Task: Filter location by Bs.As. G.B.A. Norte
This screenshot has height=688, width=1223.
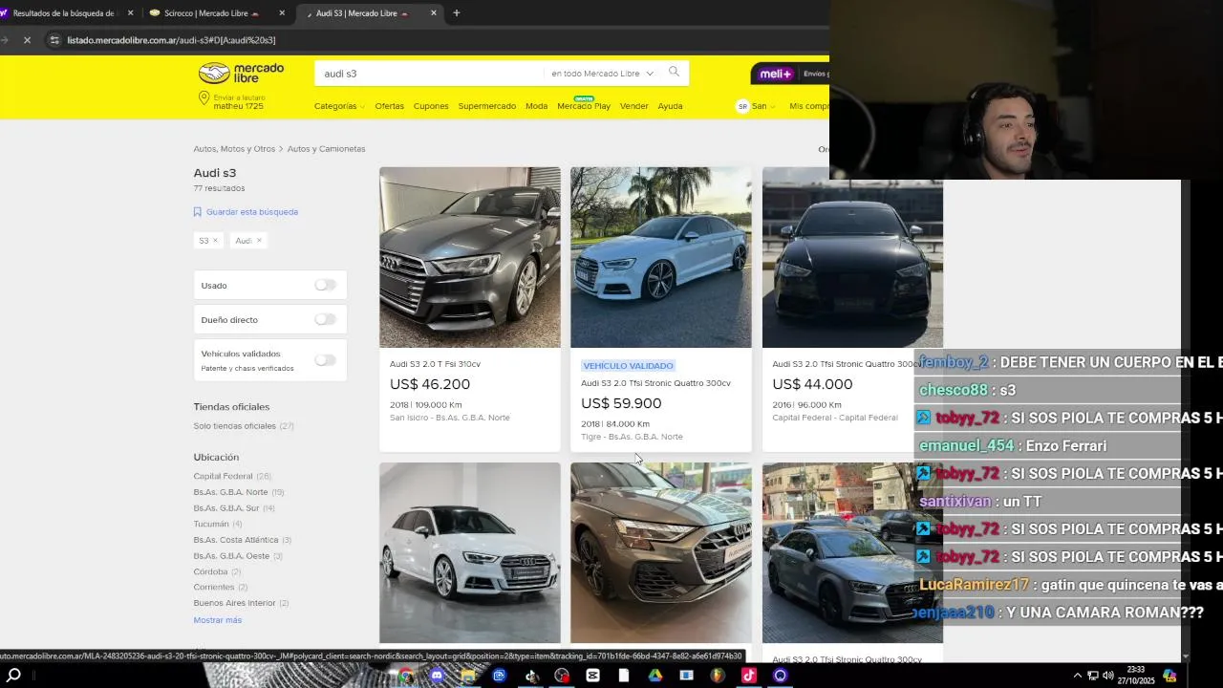Action: point(230,492)
